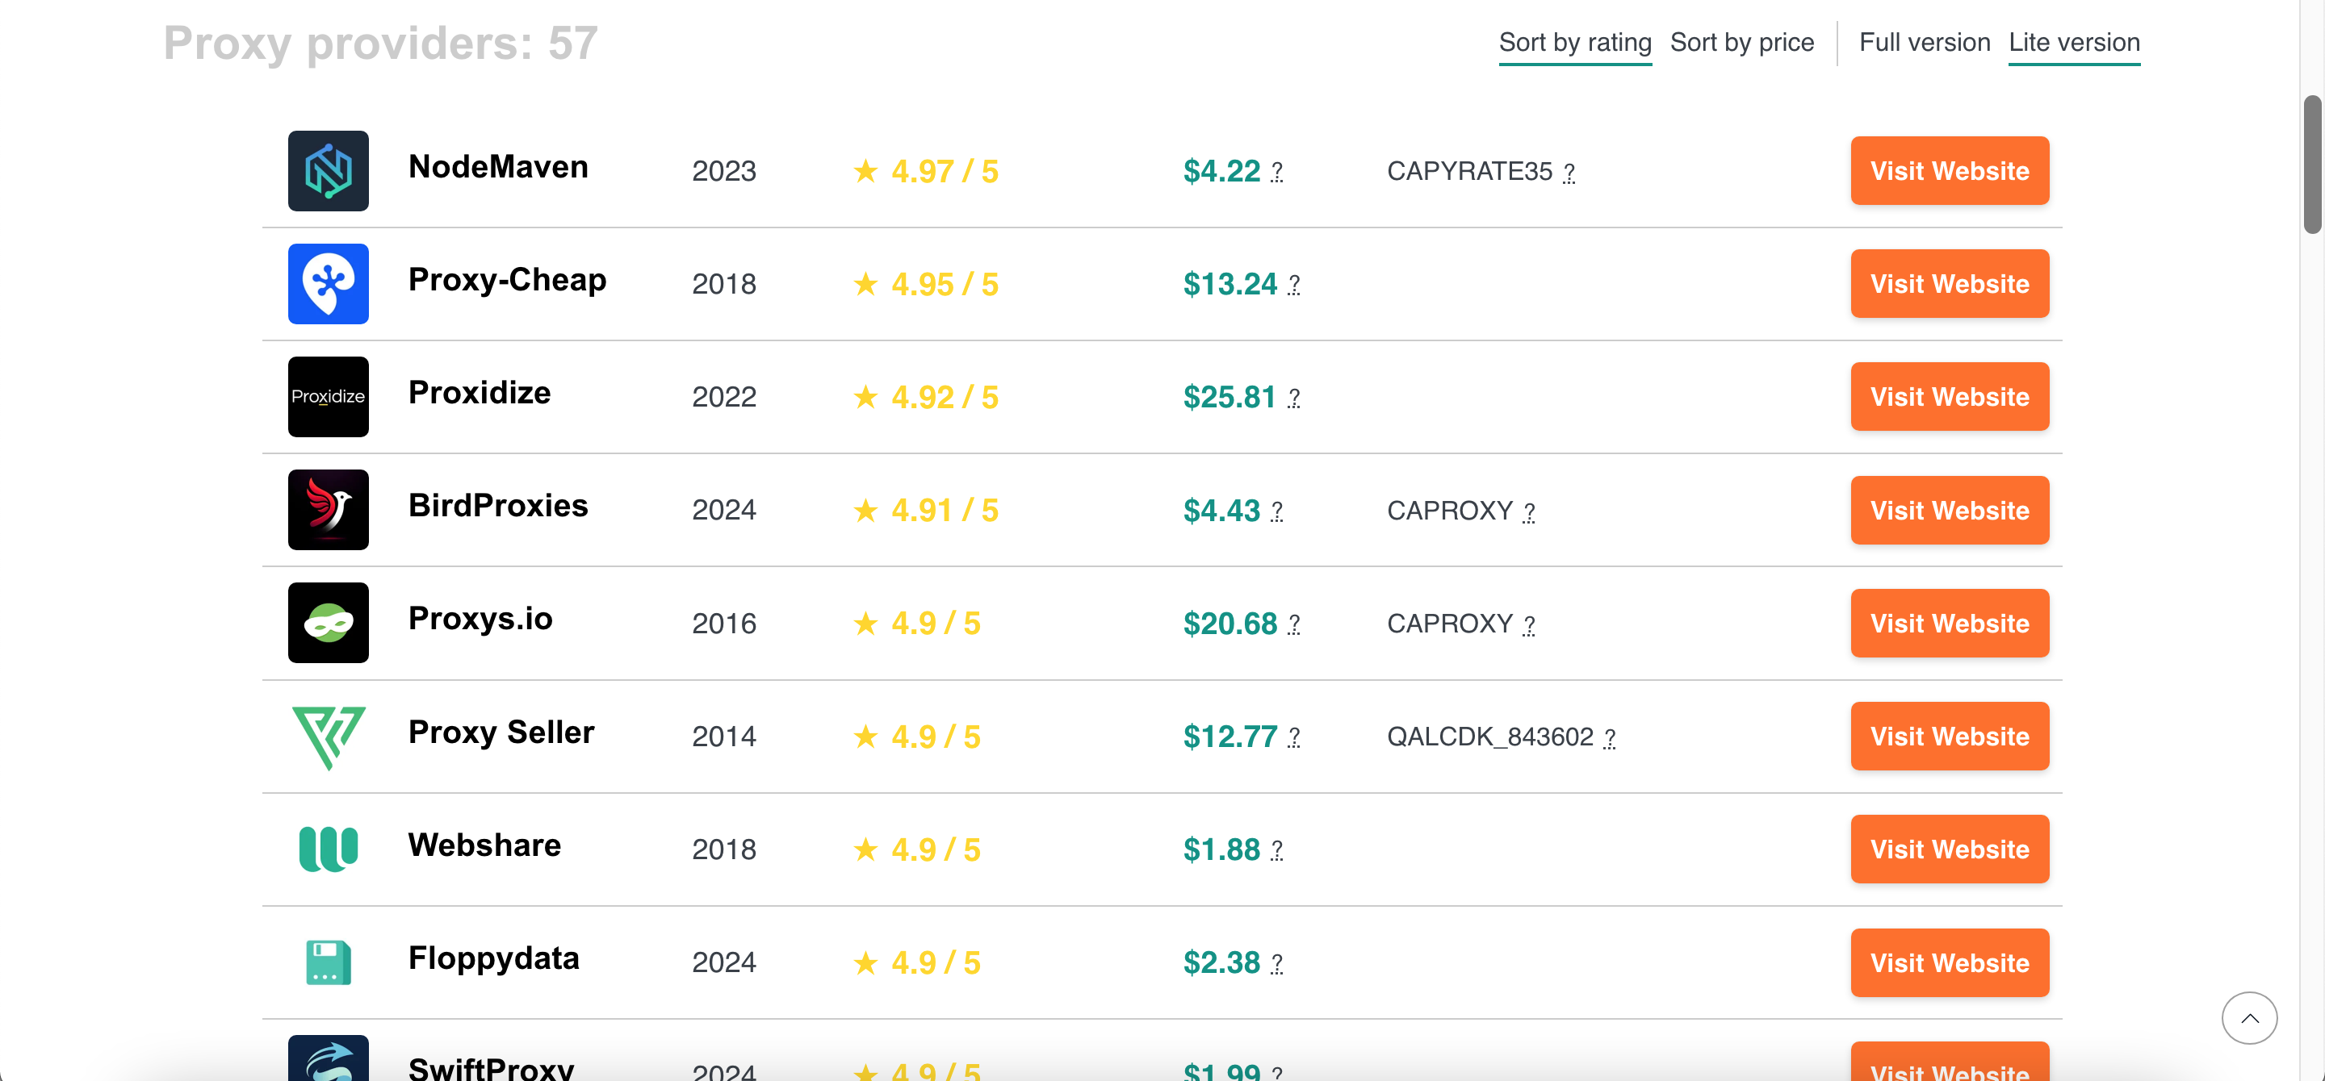Click the Proxidize black logo

coord(328,397)
